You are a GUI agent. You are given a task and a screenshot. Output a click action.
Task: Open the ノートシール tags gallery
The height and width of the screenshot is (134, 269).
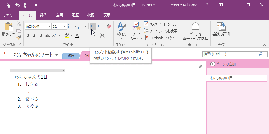pyautogui.click(x=136, y=31)
